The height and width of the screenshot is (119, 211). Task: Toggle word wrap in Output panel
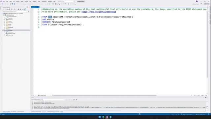point(76,100)
